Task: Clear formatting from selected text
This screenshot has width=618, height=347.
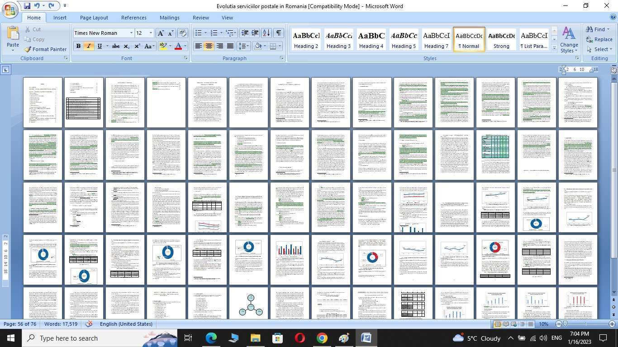Action: point(183,33)
